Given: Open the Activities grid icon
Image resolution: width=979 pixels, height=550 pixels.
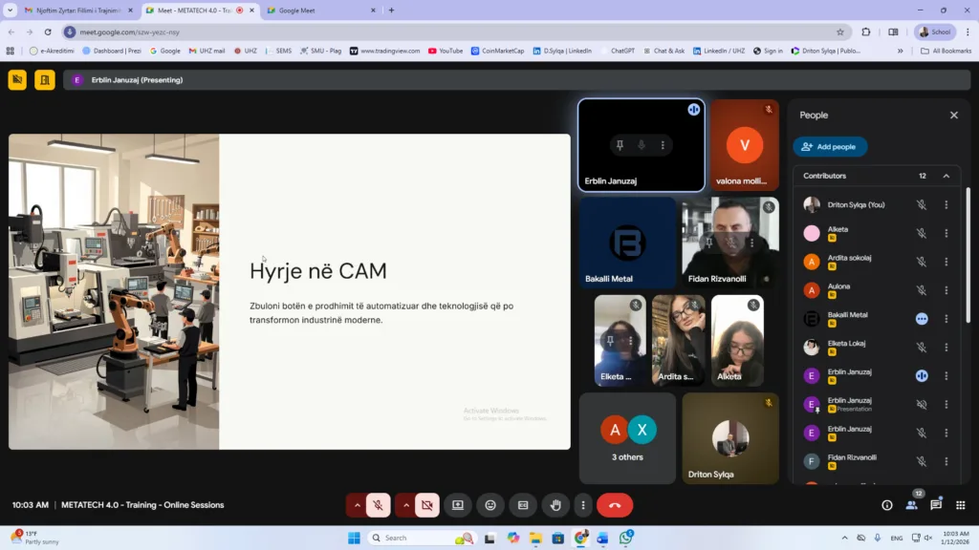Looking at the screenshot, I should click(x=961, y=505).
